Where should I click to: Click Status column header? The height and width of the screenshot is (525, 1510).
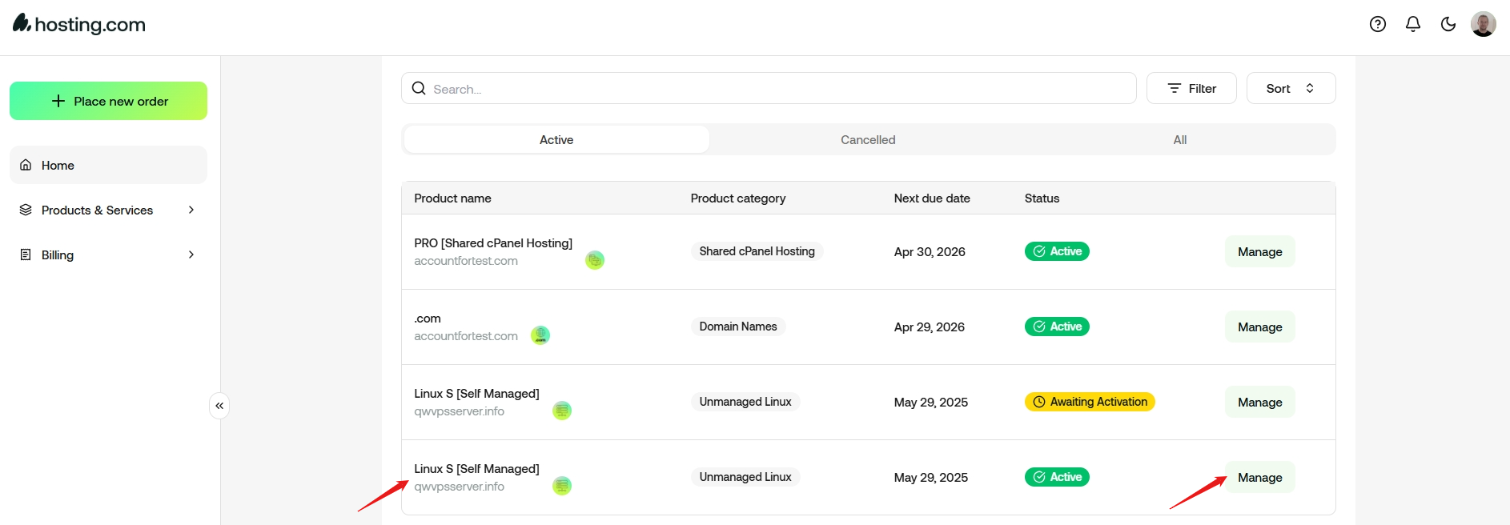point(1042,198)
